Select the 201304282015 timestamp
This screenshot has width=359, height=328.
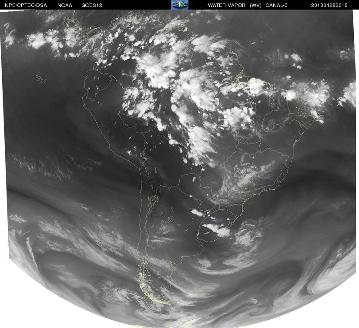click(329, 5)
